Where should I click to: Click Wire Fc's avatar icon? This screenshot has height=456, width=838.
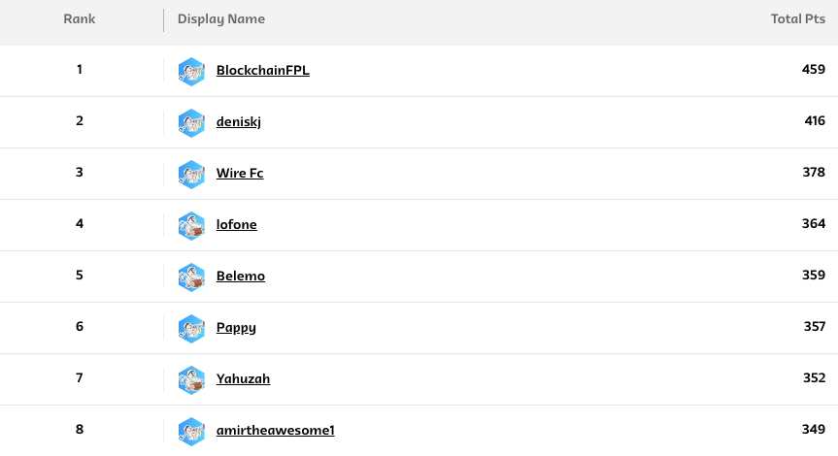pyautogui.click(x=191, y=174)
